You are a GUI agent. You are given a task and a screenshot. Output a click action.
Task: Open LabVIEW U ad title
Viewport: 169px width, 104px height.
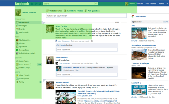pyautogui.click(x=136, y=83)
